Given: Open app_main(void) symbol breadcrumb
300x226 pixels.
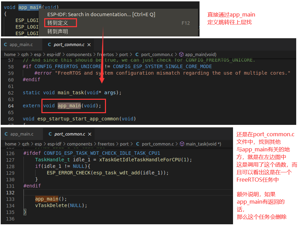Looking at the screenshot, I should (201, 55).
